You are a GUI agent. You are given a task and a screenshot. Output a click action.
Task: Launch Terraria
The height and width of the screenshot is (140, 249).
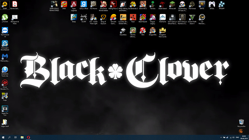153,5
